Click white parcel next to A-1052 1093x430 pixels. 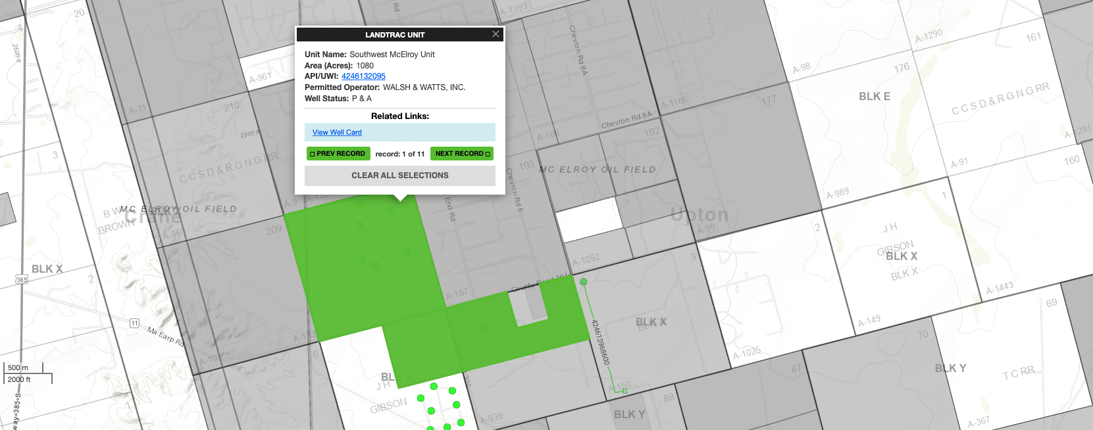pos(589,220)
